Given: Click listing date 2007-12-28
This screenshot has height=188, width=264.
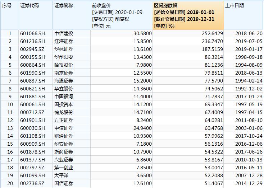Looking at the screenshot, I should pyautogui.click(x=249, y=175).
